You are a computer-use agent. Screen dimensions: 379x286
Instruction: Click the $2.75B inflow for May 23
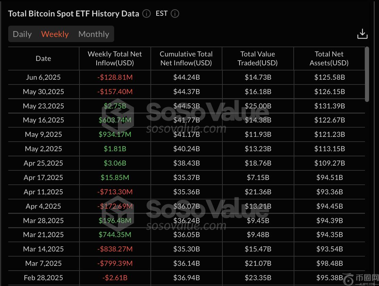click(x=115, y=106)
